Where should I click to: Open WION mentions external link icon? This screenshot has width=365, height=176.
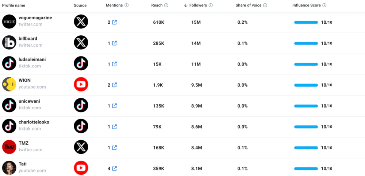pos(115,85)
